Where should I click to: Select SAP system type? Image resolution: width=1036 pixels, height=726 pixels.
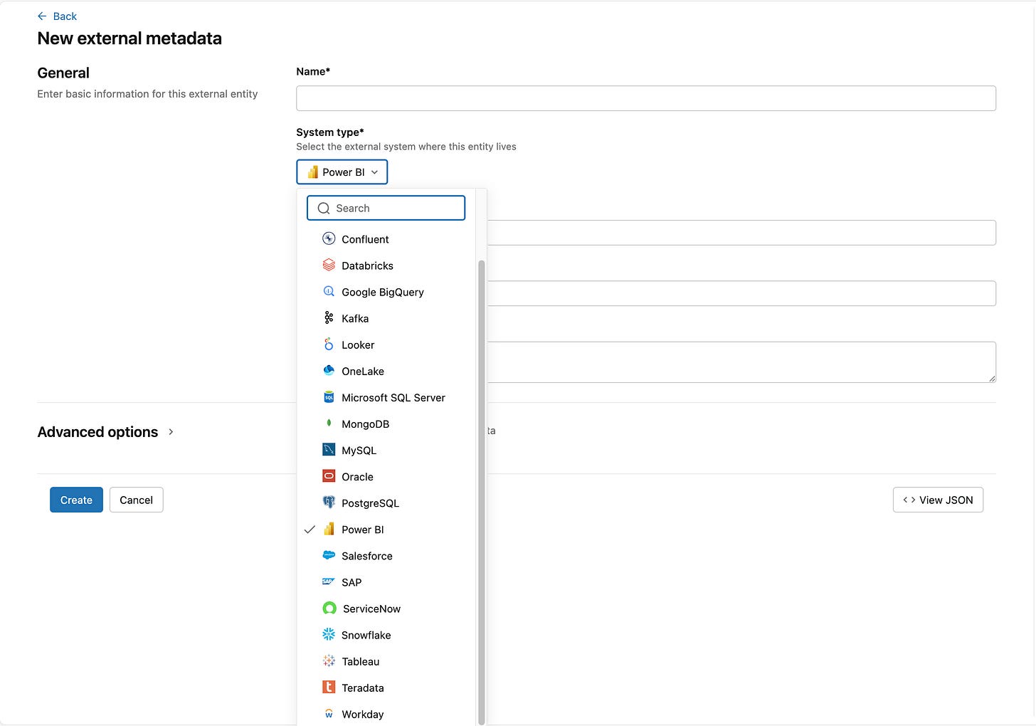click(x=386, y=582)
